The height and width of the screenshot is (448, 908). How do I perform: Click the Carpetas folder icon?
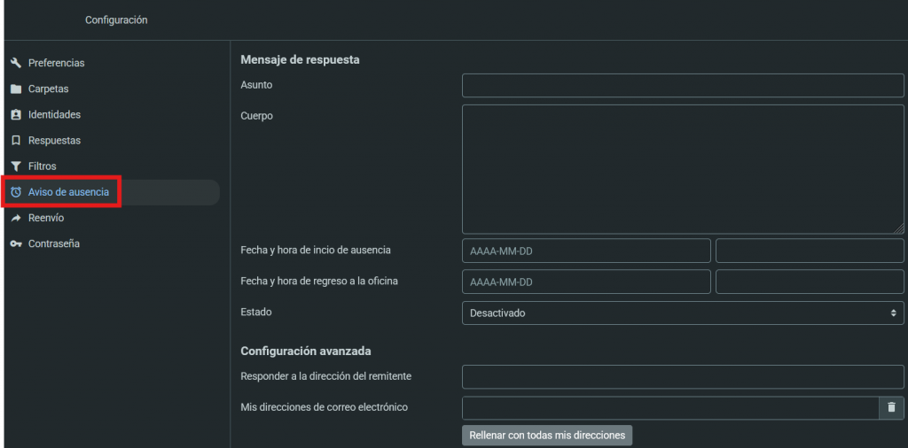click(x=16, y=89)
